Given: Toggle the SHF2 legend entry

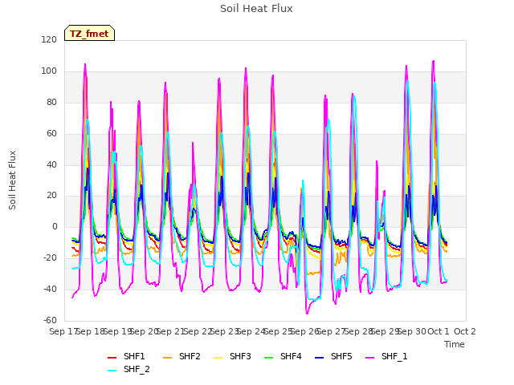Looking at the screenshot, I should coord(182,356).
